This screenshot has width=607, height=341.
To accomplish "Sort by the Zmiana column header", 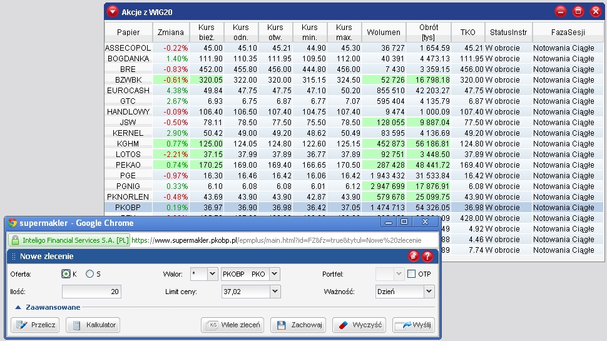I will [x=171, y=33].
